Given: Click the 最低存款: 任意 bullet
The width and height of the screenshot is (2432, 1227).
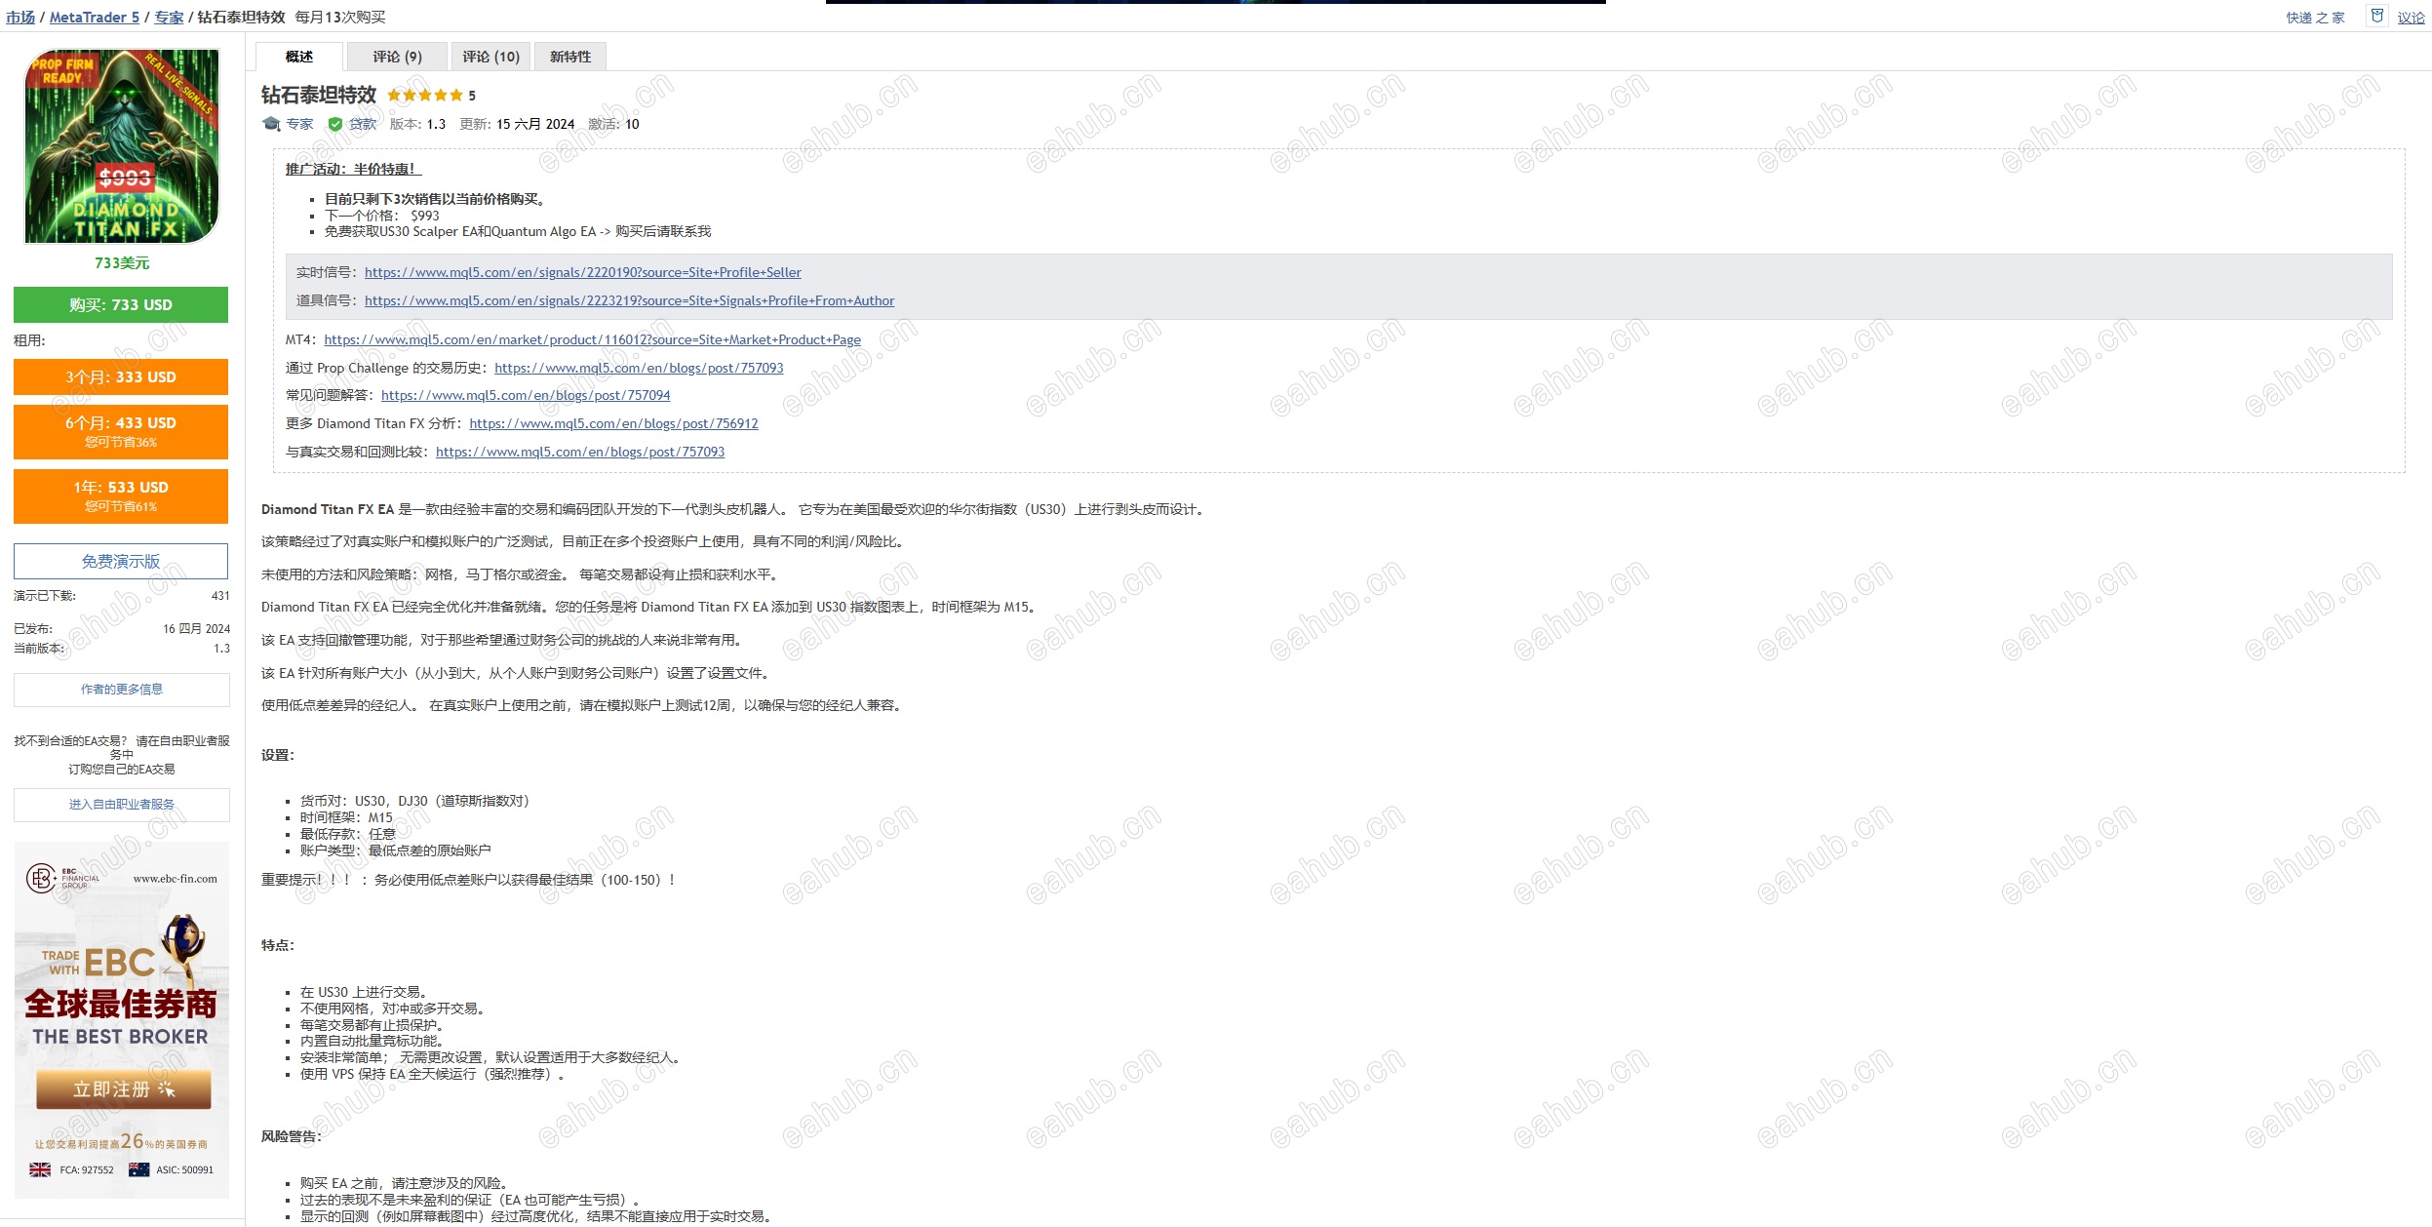Looking at the screenshot, I should 348,834.
